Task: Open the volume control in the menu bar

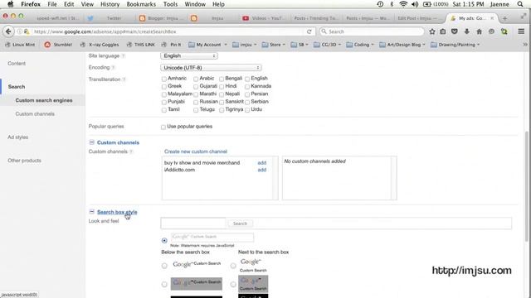Action: pyautogui.click(x=415, y=4)
